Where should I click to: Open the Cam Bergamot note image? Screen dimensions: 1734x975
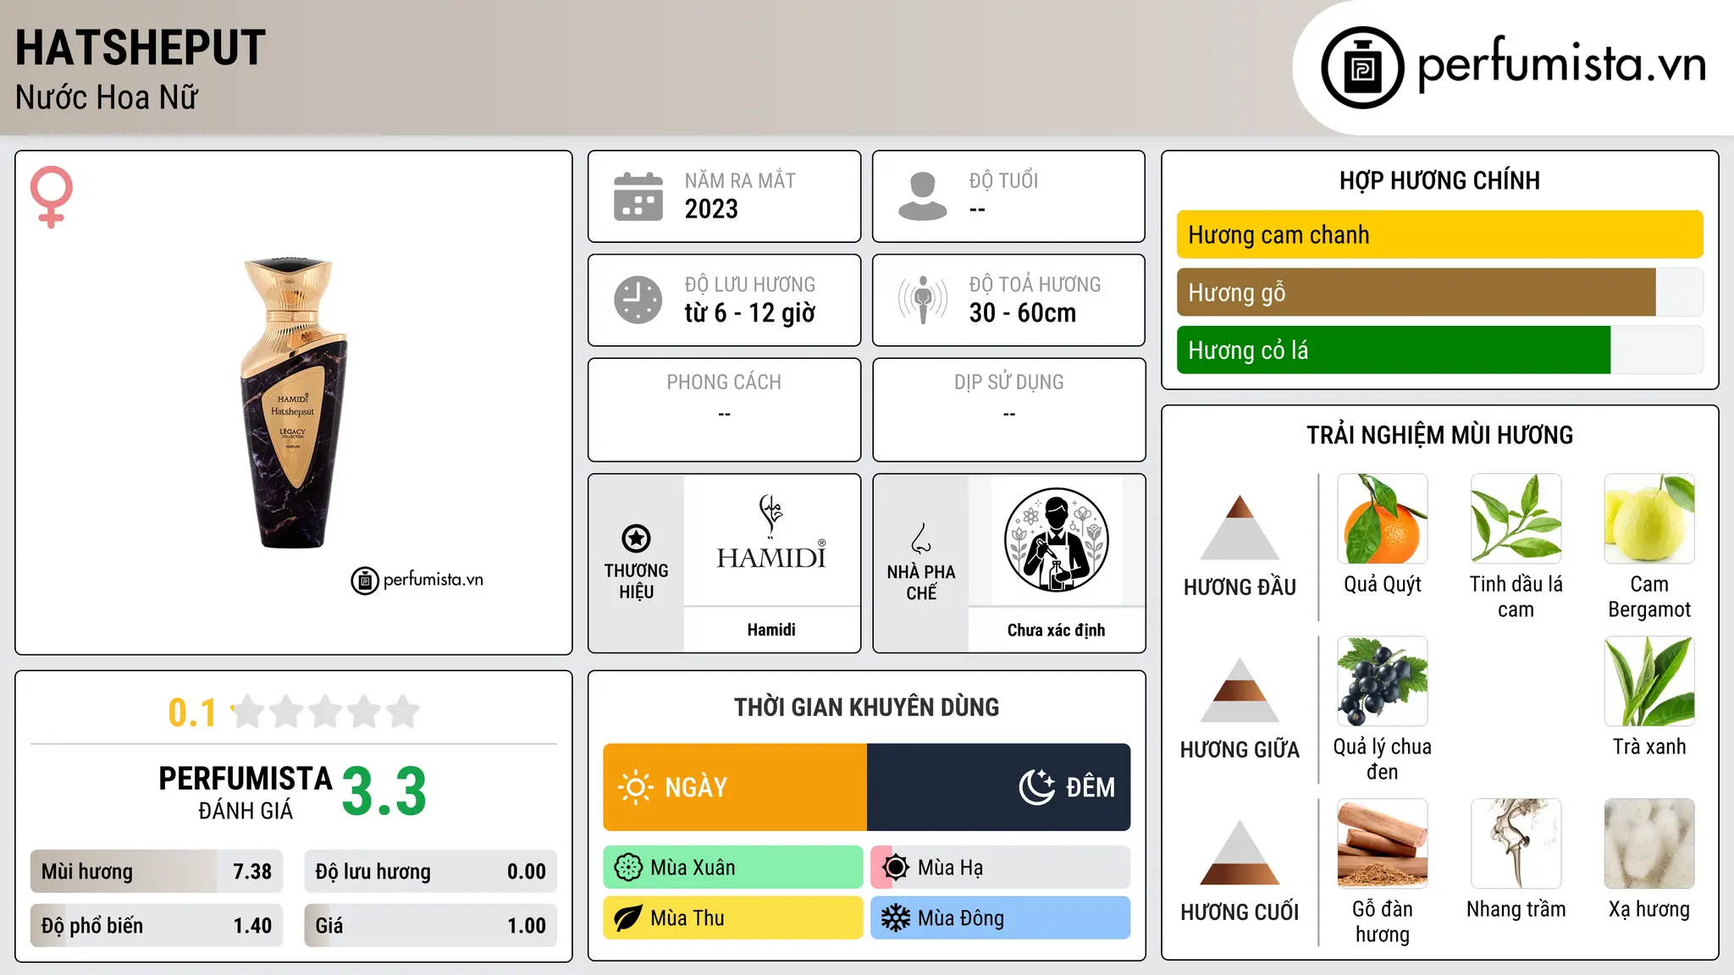click(x=1649, y=519)
